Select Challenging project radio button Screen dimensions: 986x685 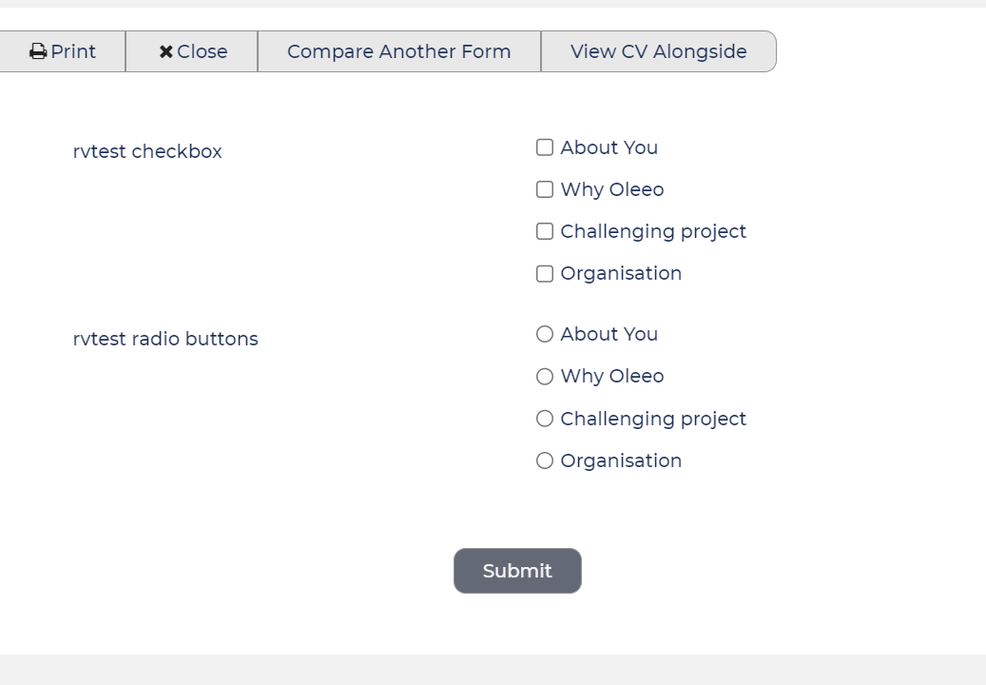coord(545,419)
